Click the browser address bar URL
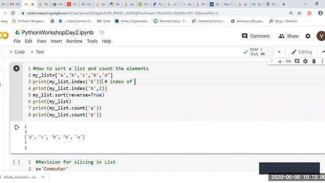Viewport: 325px width, 183px height. tap(122, 13)
